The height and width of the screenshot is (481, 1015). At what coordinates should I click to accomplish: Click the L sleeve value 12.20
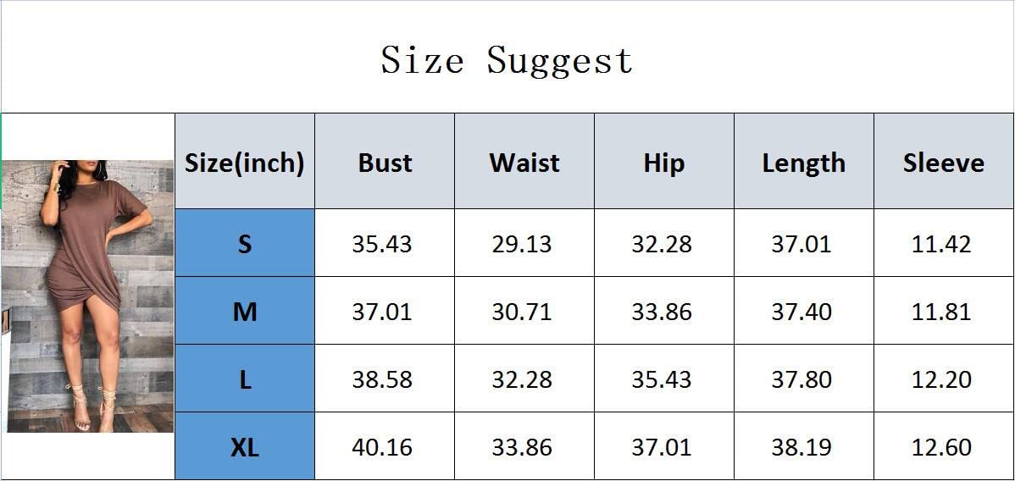[941, 379]
